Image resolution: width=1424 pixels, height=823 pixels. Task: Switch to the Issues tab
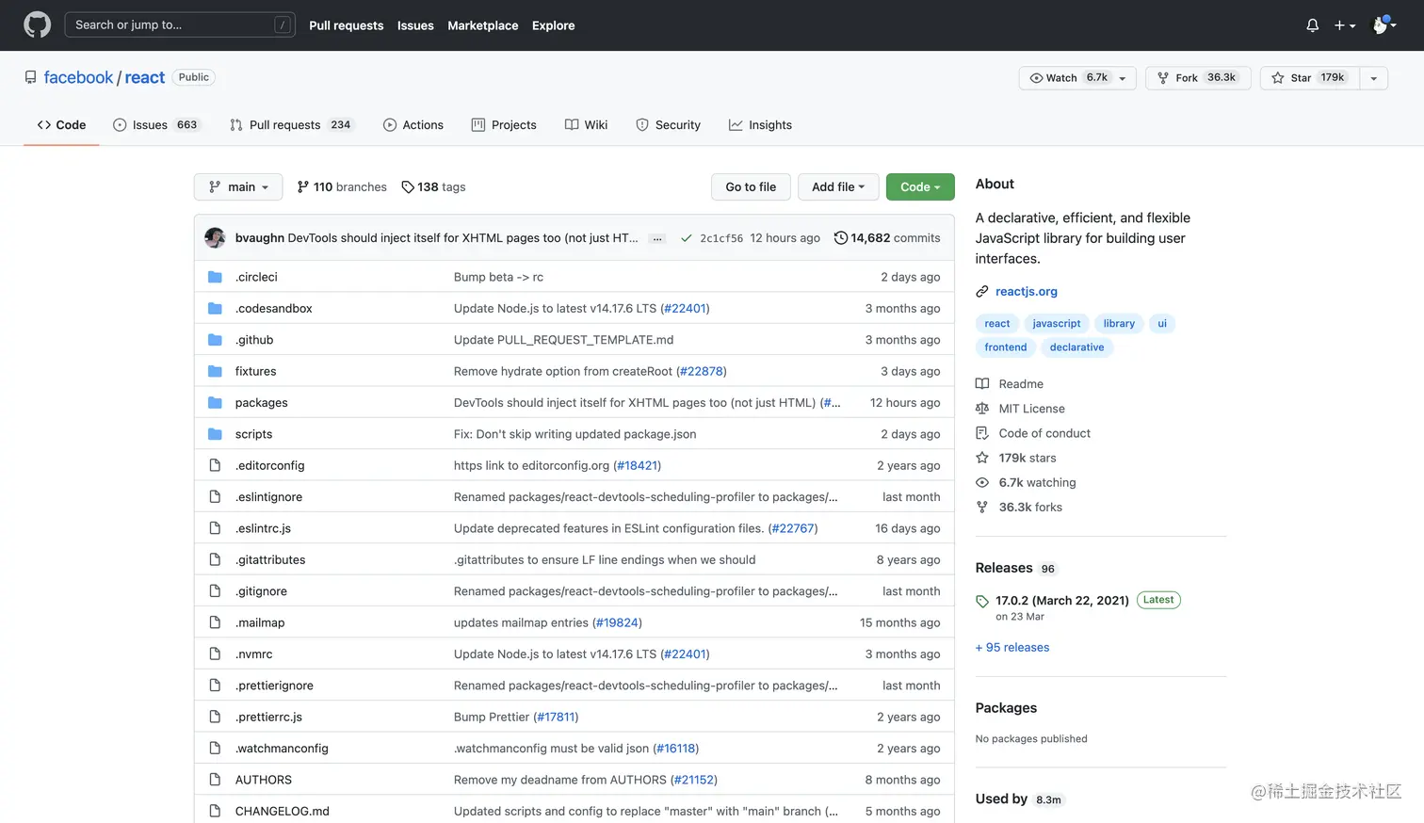point(156,124)
